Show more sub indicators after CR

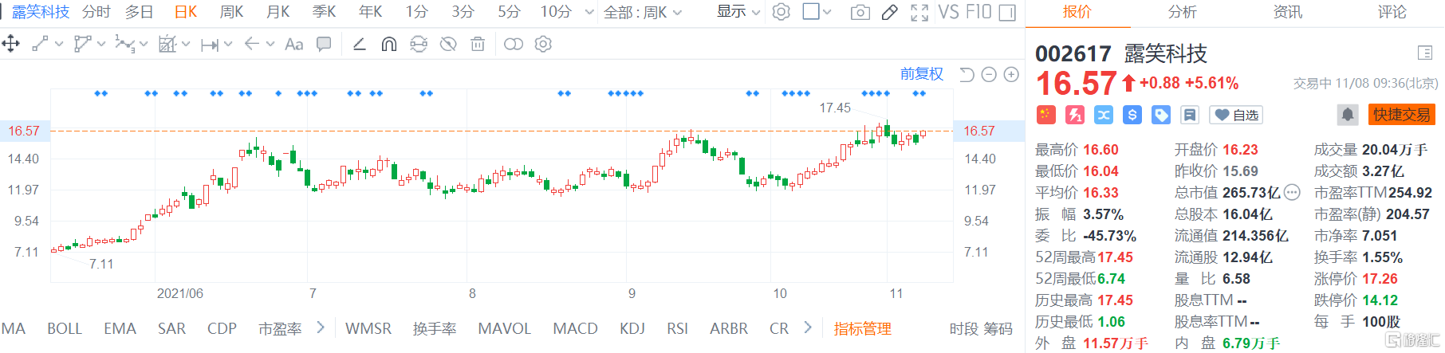[x=808, y=328]
